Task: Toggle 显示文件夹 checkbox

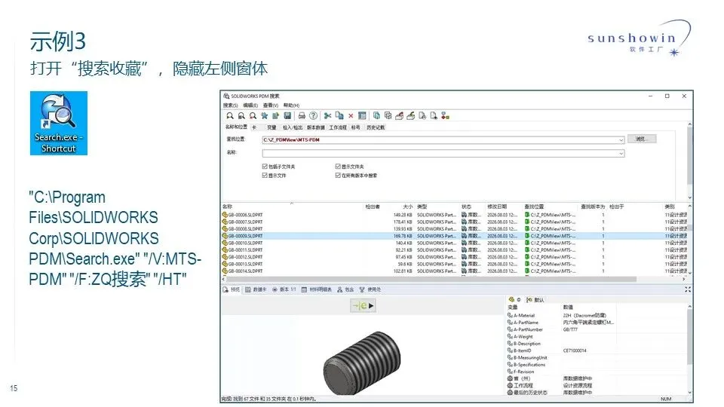Action: point(338,166)
